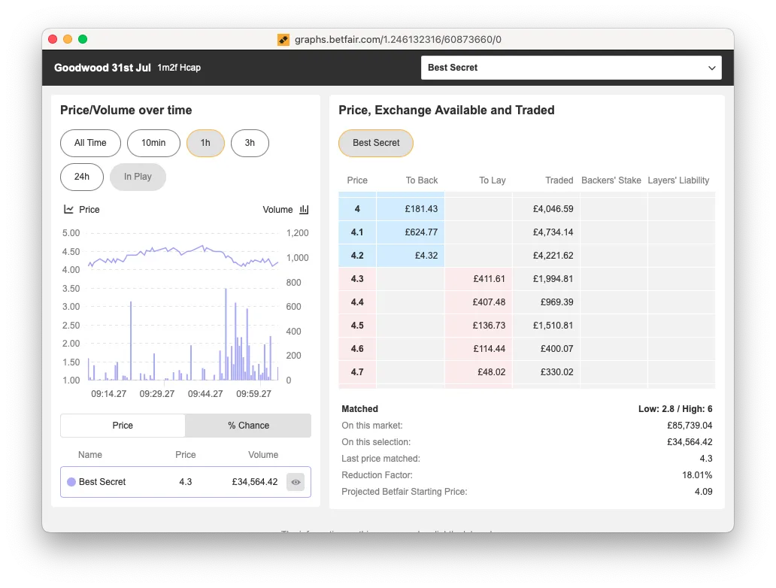Click the purple Best Secret color dot
This screenshot has width=776, height=588.
(x=71, y=482)
